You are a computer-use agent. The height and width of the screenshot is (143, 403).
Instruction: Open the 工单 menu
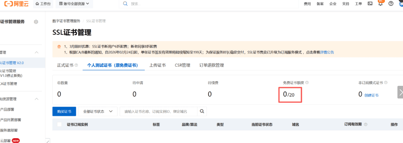point(358,4)
